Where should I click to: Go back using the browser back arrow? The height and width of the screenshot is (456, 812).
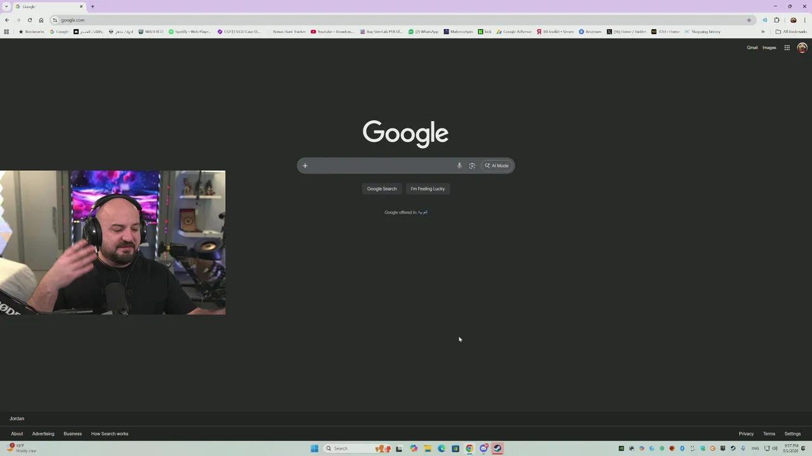[x=7, y=20]
